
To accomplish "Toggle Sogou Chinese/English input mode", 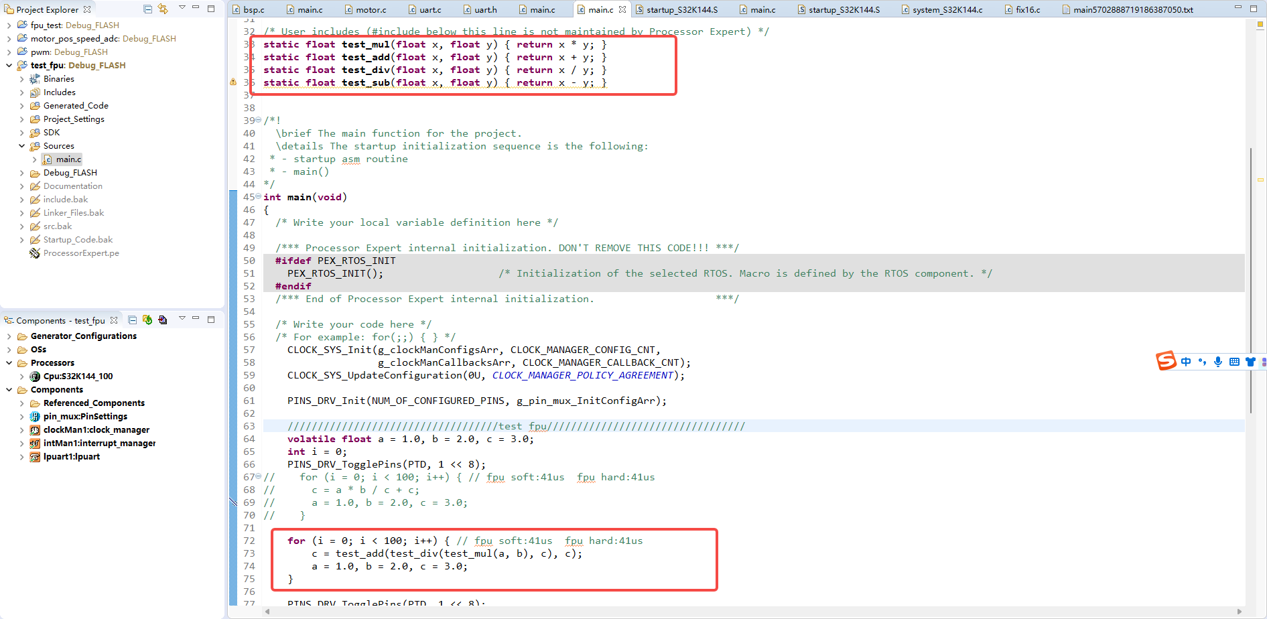I will [x=1185, y=361].
